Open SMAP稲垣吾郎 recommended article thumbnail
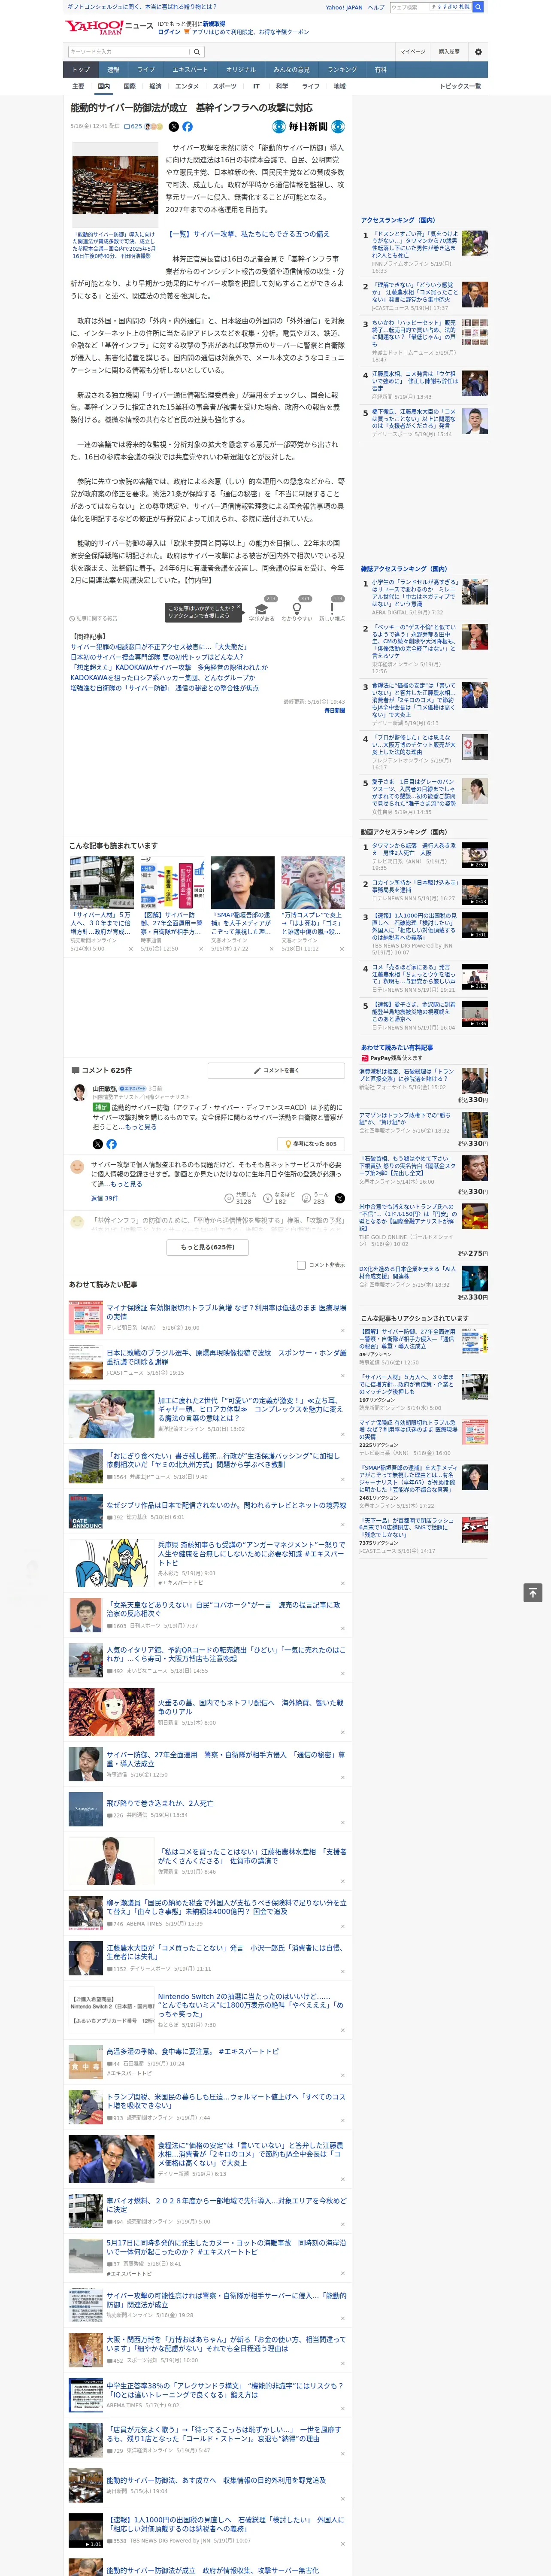551x2576 pixels. click(243, 882)
